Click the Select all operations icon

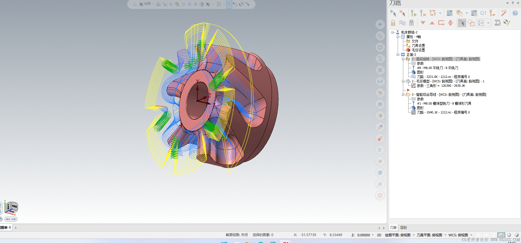pos(393,13)
